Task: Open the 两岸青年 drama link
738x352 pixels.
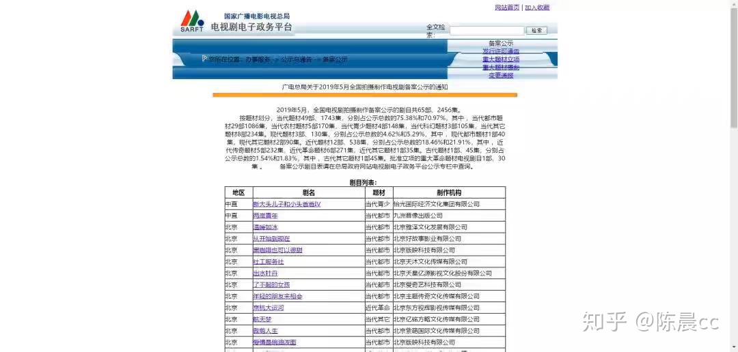Action: pos(265,216)
